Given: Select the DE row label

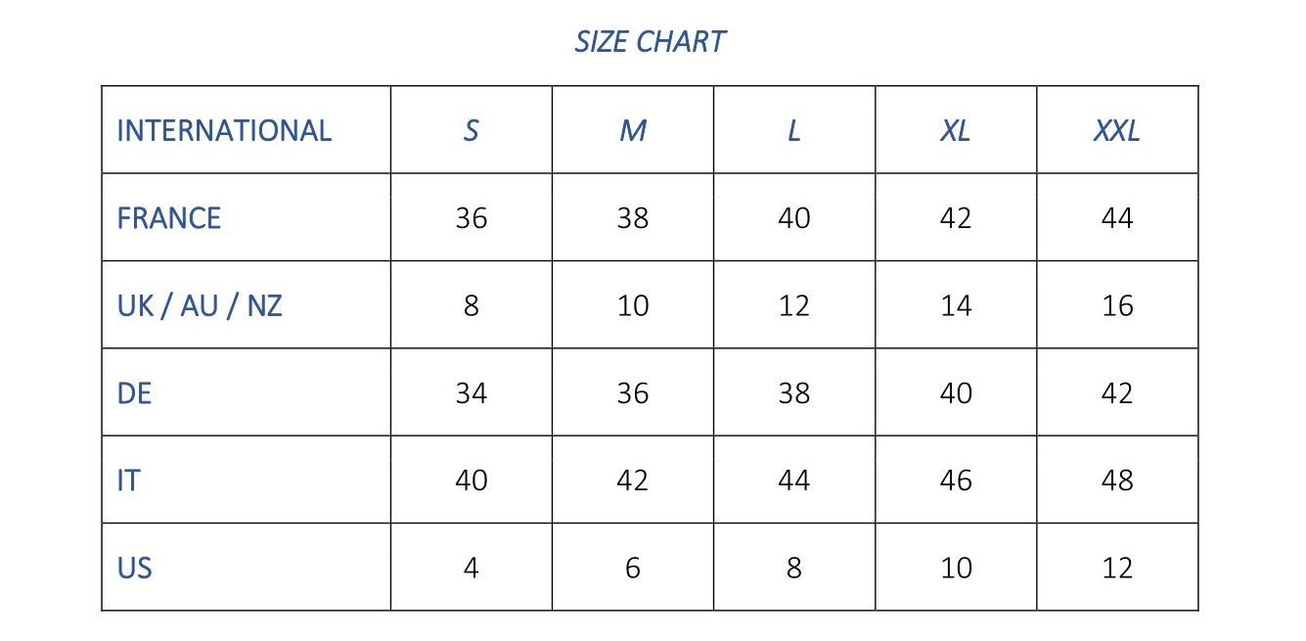Looking at the screenshot, I should tap(134, 393).
